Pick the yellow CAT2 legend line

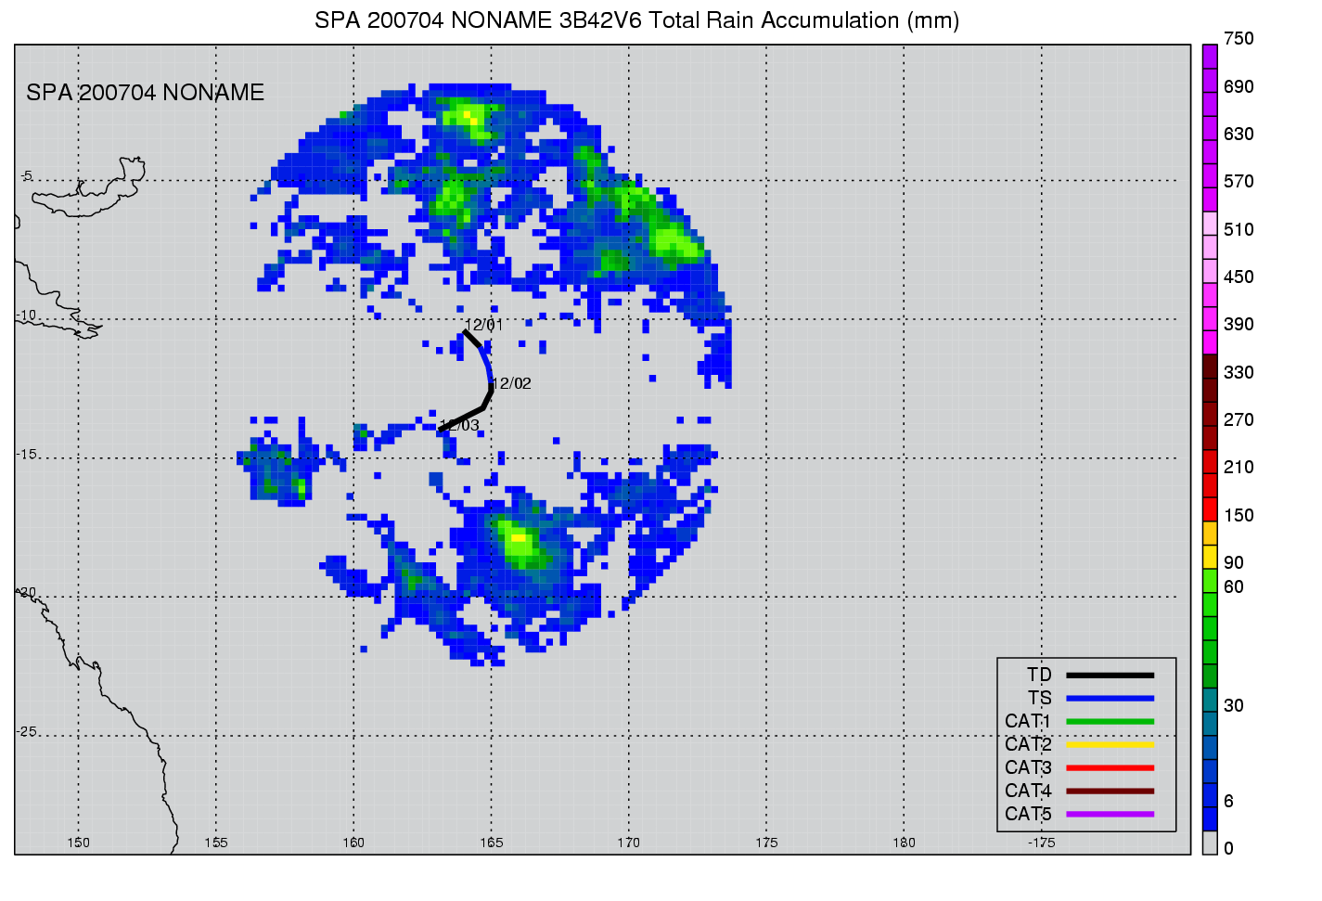point(1110,744)
